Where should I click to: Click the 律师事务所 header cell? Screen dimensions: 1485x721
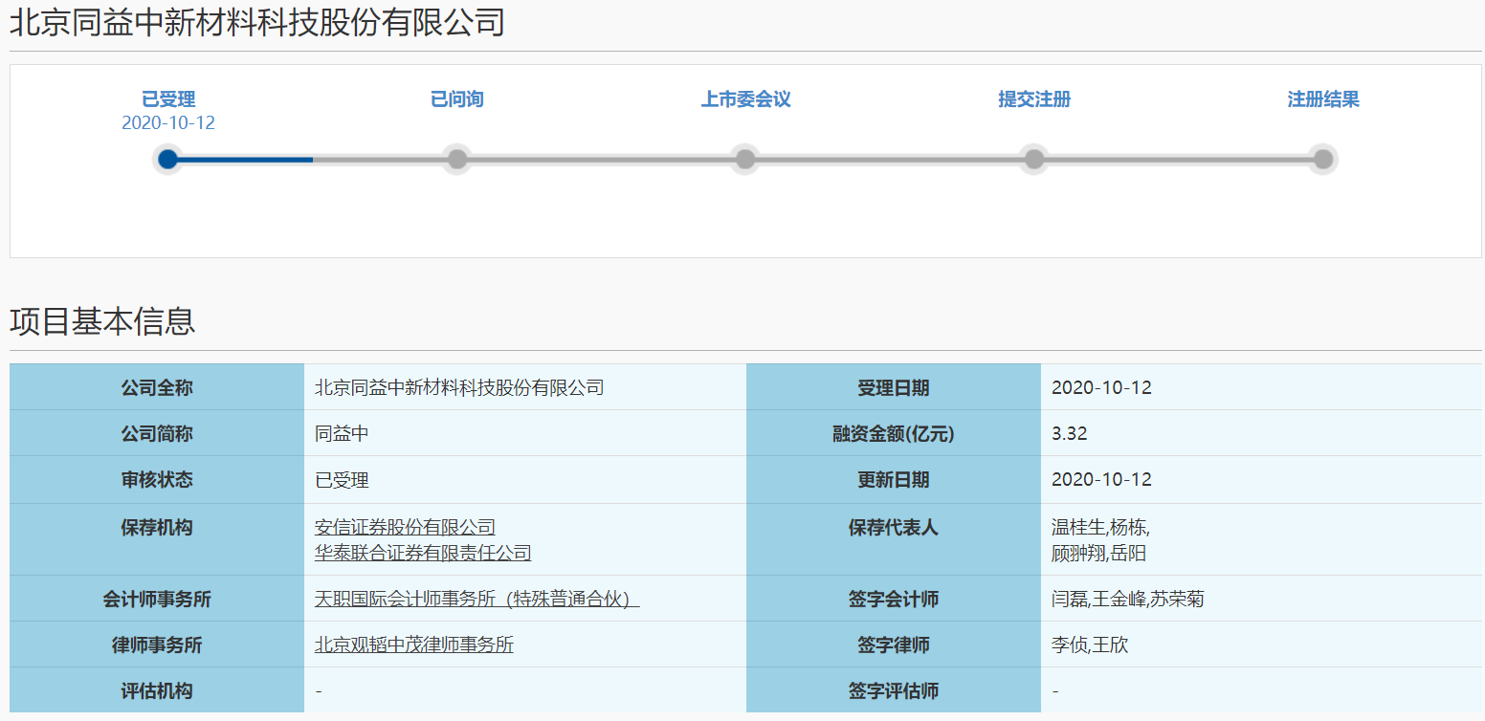(x=157, y=645)
